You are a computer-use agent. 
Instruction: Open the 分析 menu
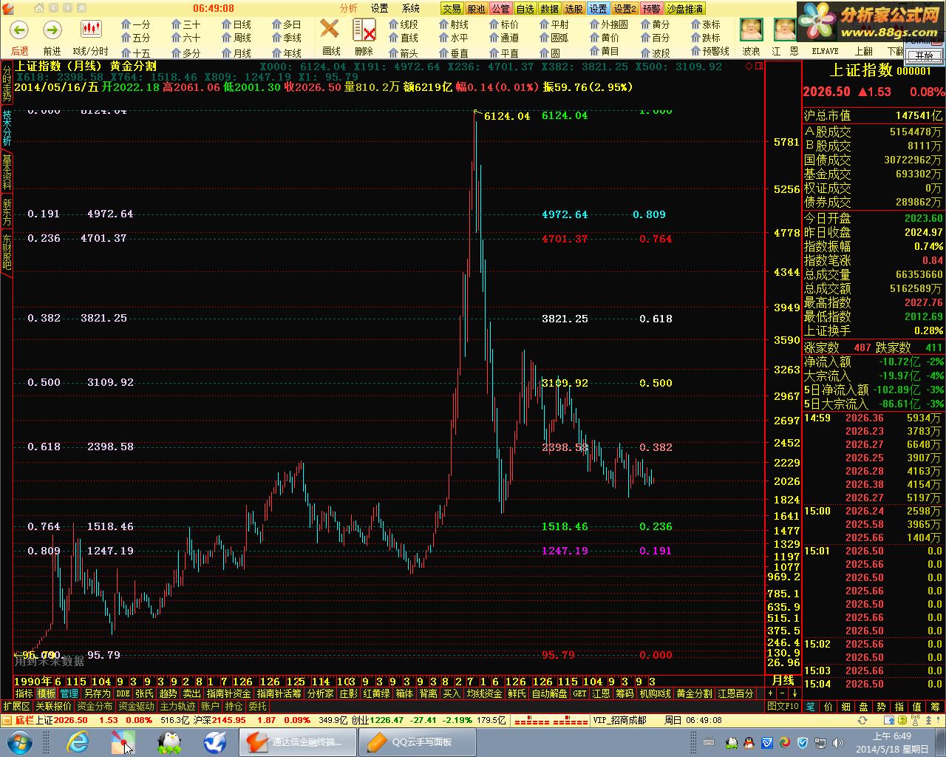tap(349, 8)
